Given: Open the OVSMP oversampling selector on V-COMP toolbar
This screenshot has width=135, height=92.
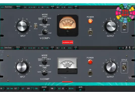Looking at the screenshot, I should click(52, 48).
